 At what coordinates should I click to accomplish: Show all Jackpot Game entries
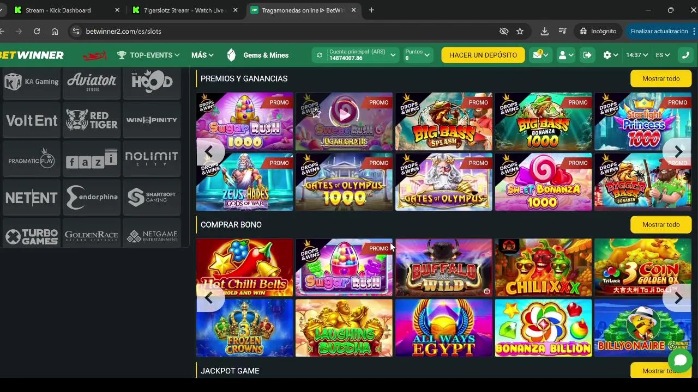[661, 370]
